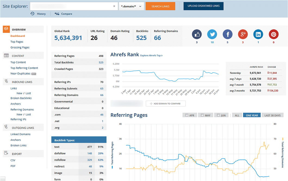Viewport: 288px width, 181px height.
Task: Click the LinkedIn share count icon
Action: click(x=258, y=34)
